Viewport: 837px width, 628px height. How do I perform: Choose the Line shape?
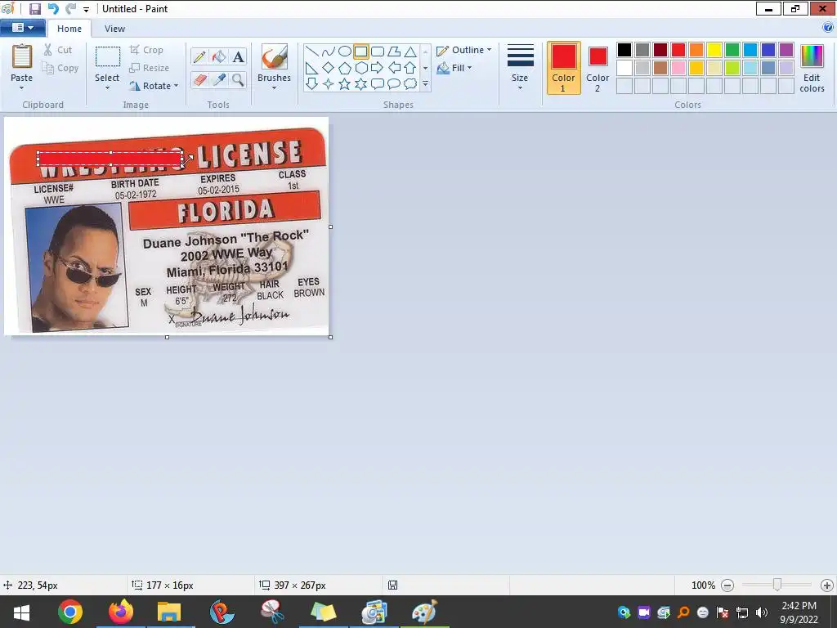[312, 52]
